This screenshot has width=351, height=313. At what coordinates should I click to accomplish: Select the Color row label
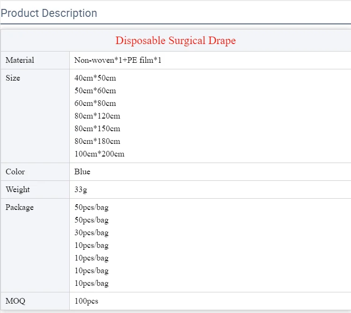(x=15, y=172)
